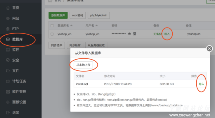Viewport: 215px width, 118px height.
Task: Click the shield icon next to 安全
Action: (8, 60)
